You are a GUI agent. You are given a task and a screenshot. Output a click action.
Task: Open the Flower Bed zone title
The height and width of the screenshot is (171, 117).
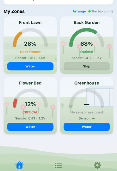[30, 83]
